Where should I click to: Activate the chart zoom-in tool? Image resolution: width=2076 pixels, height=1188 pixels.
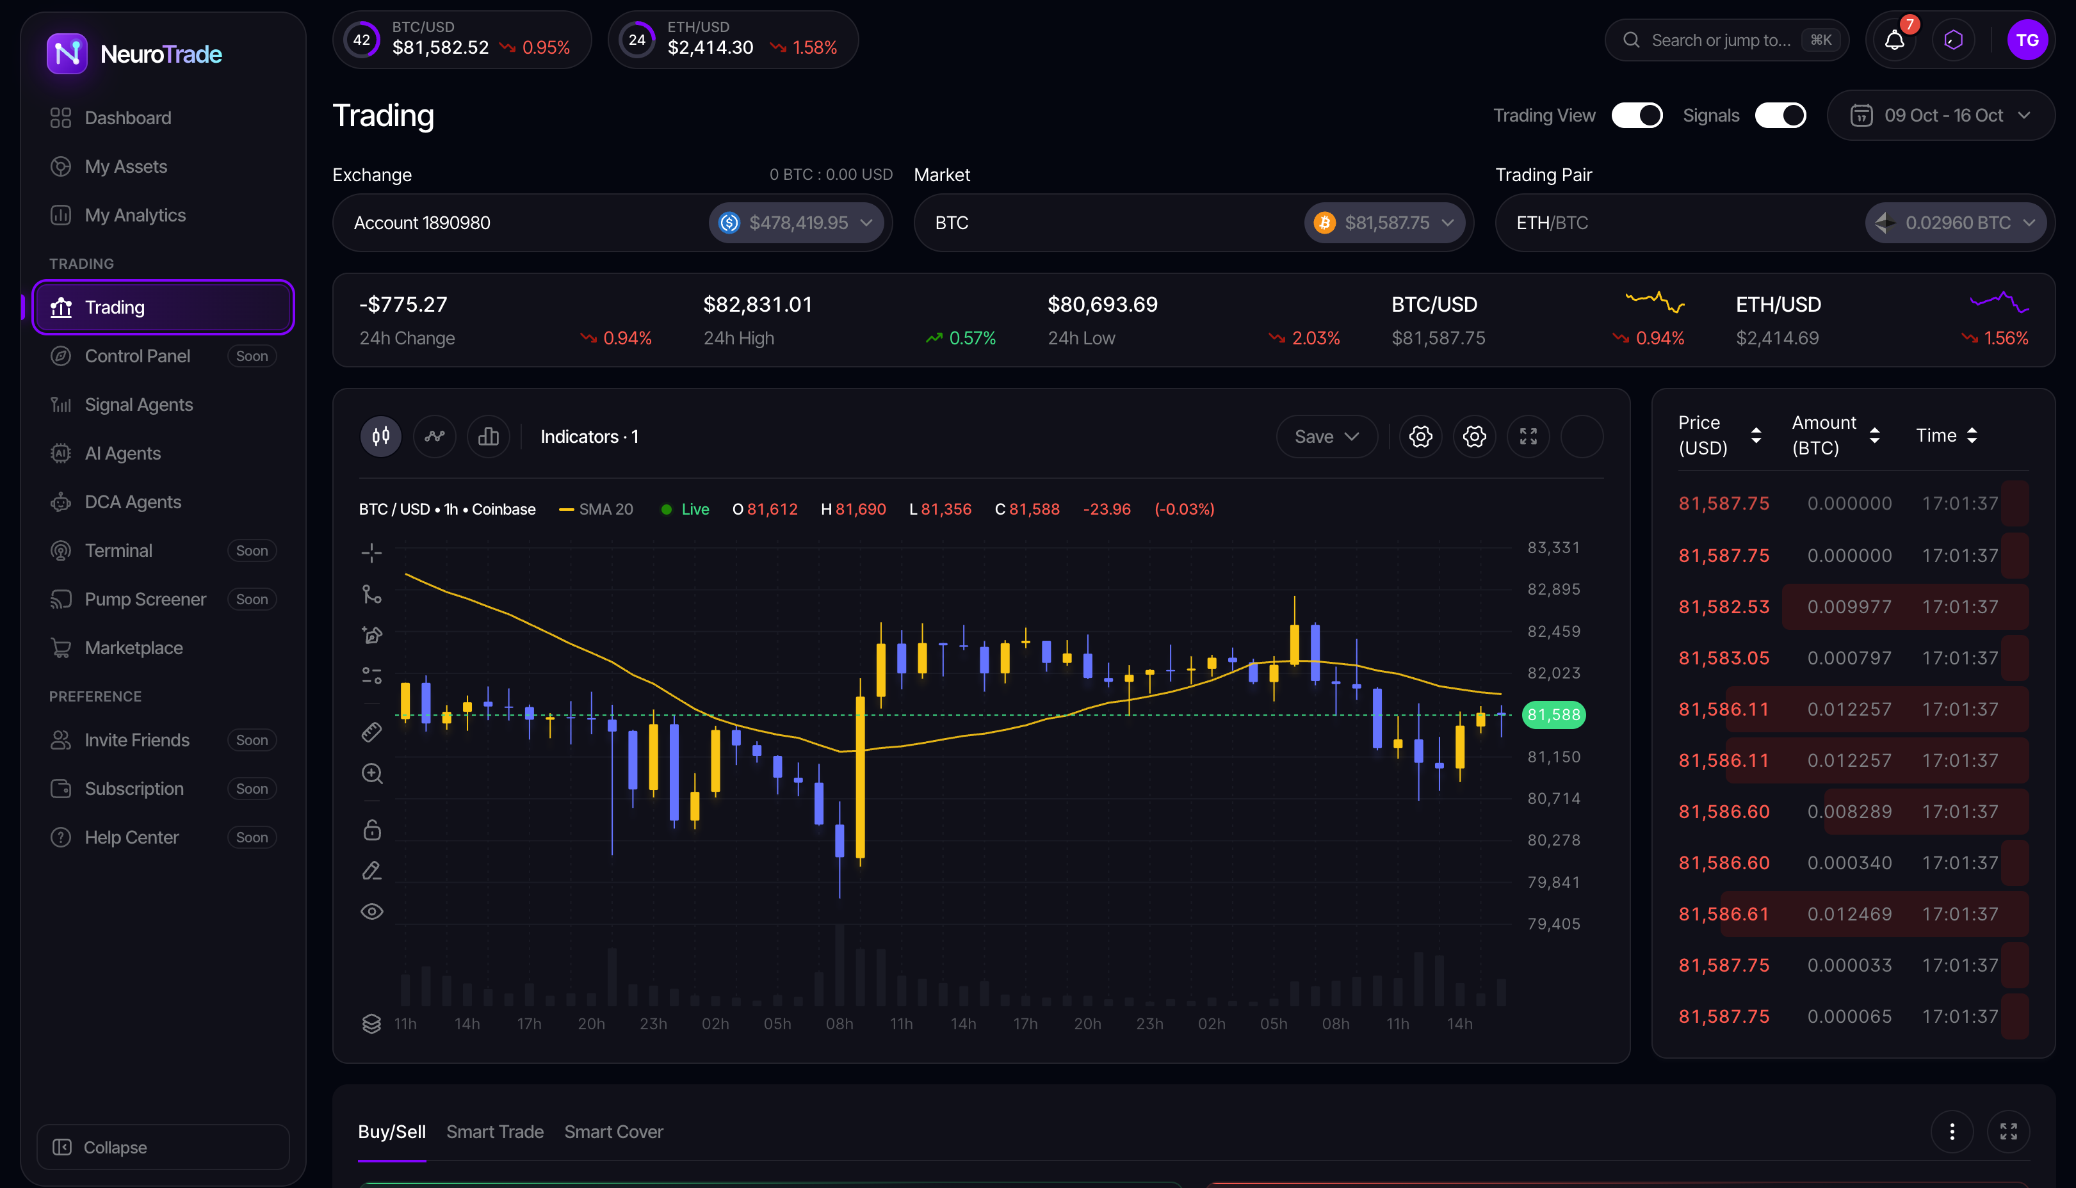(x=371, y=773)
